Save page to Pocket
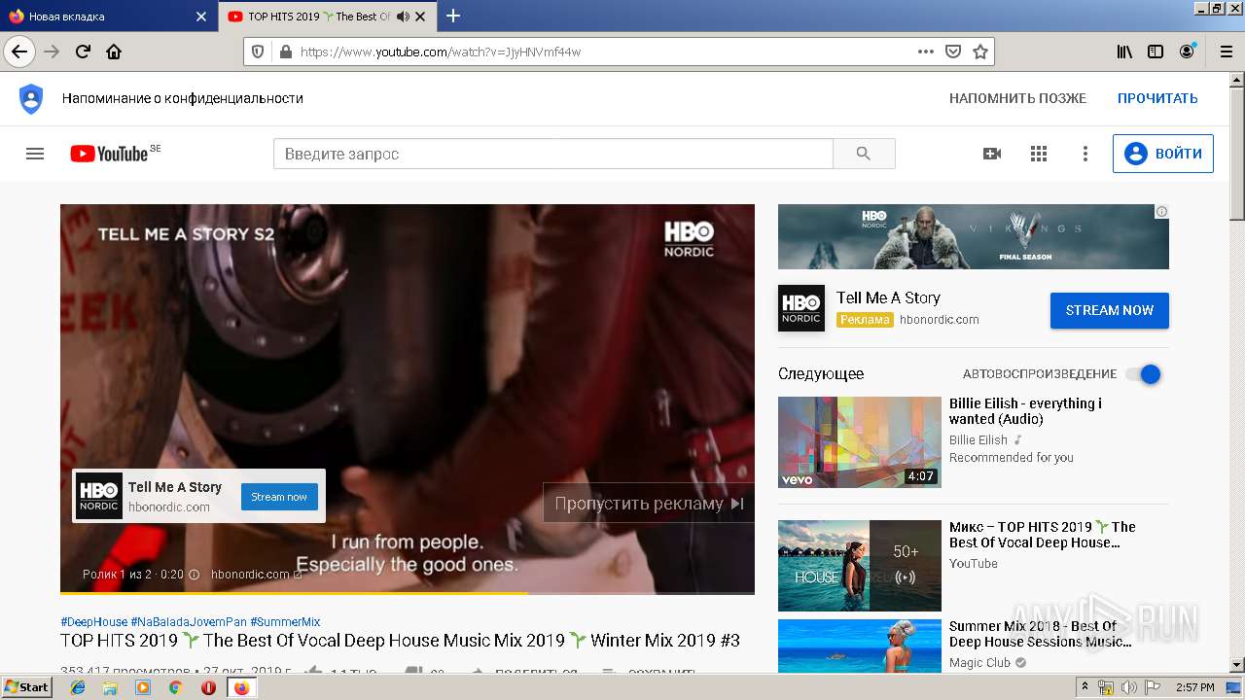Viewport: 1245px width, 700px height. (x=953, y=52)
